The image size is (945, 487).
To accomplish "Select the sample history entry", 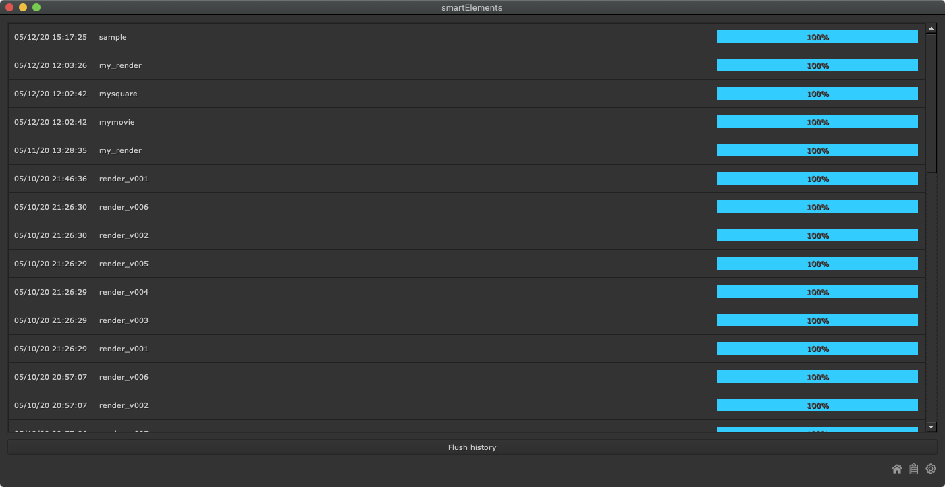I will pos(113,37).
